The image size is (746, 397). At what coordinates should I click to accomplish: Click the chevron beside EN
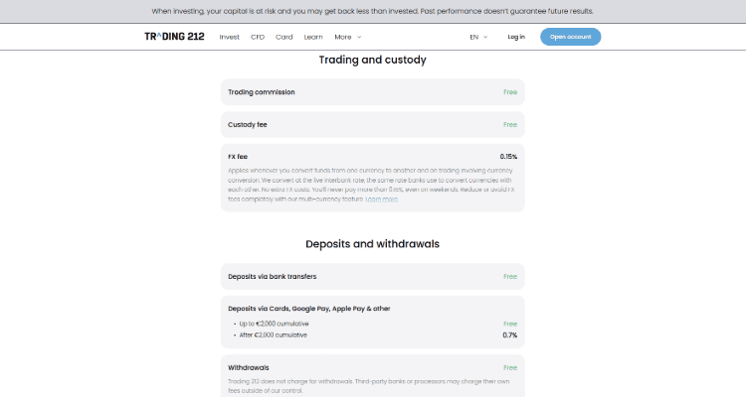(485, 37)
